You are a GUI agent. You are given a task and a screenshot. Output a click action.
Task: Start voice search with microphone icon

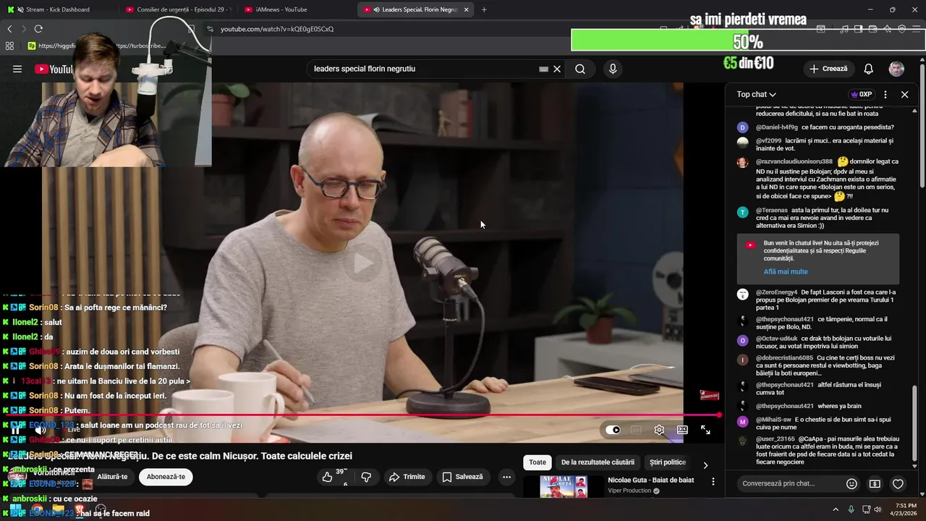click(x=613, y=69)
